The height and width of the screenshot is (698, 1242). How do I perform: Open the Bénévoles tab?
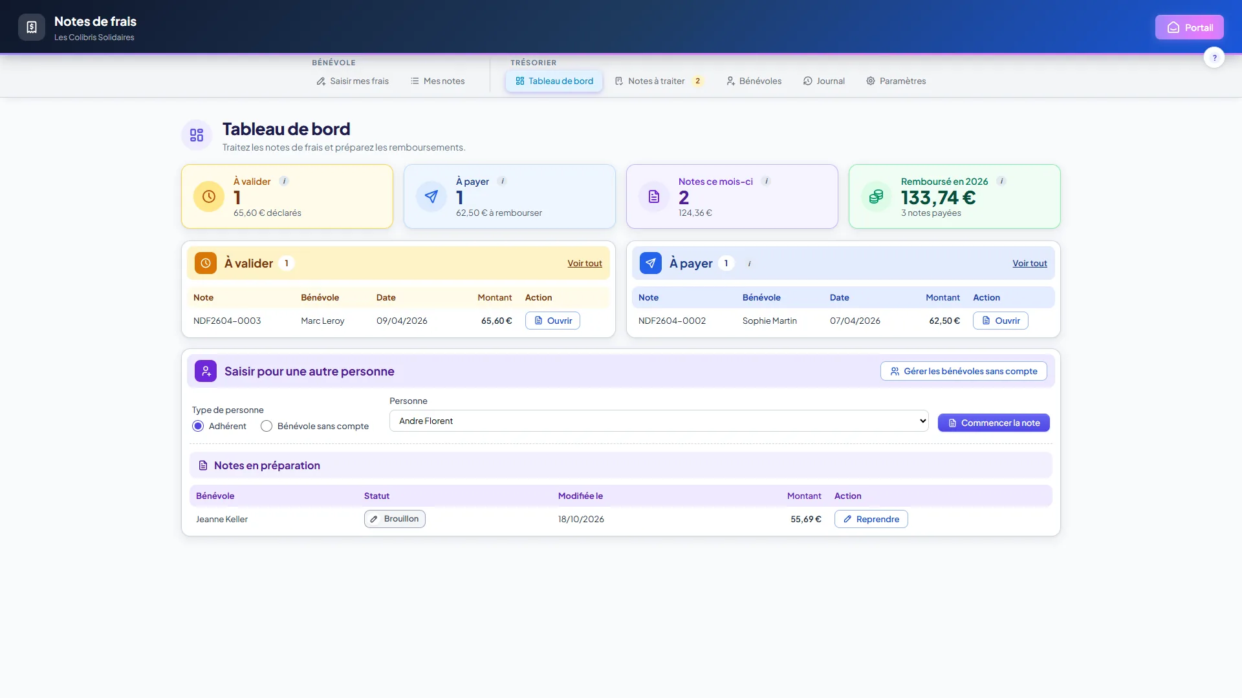pyautogui.click(x=754, y=81)
